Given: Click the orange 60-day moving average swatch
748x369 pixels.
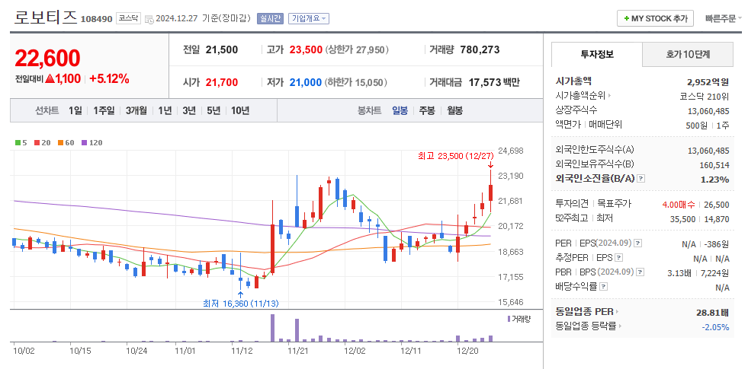Looking at the screenshot, I should coord(60,142).
